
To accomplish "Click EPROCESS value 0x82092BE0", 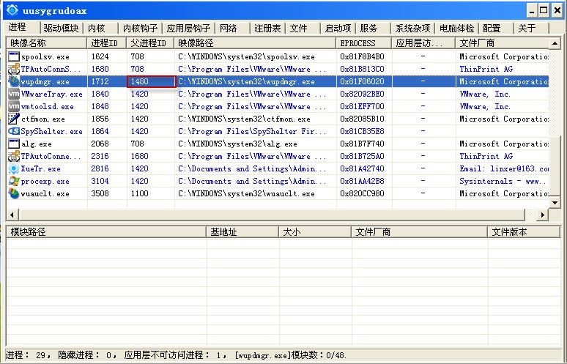I will click(362, 94).
